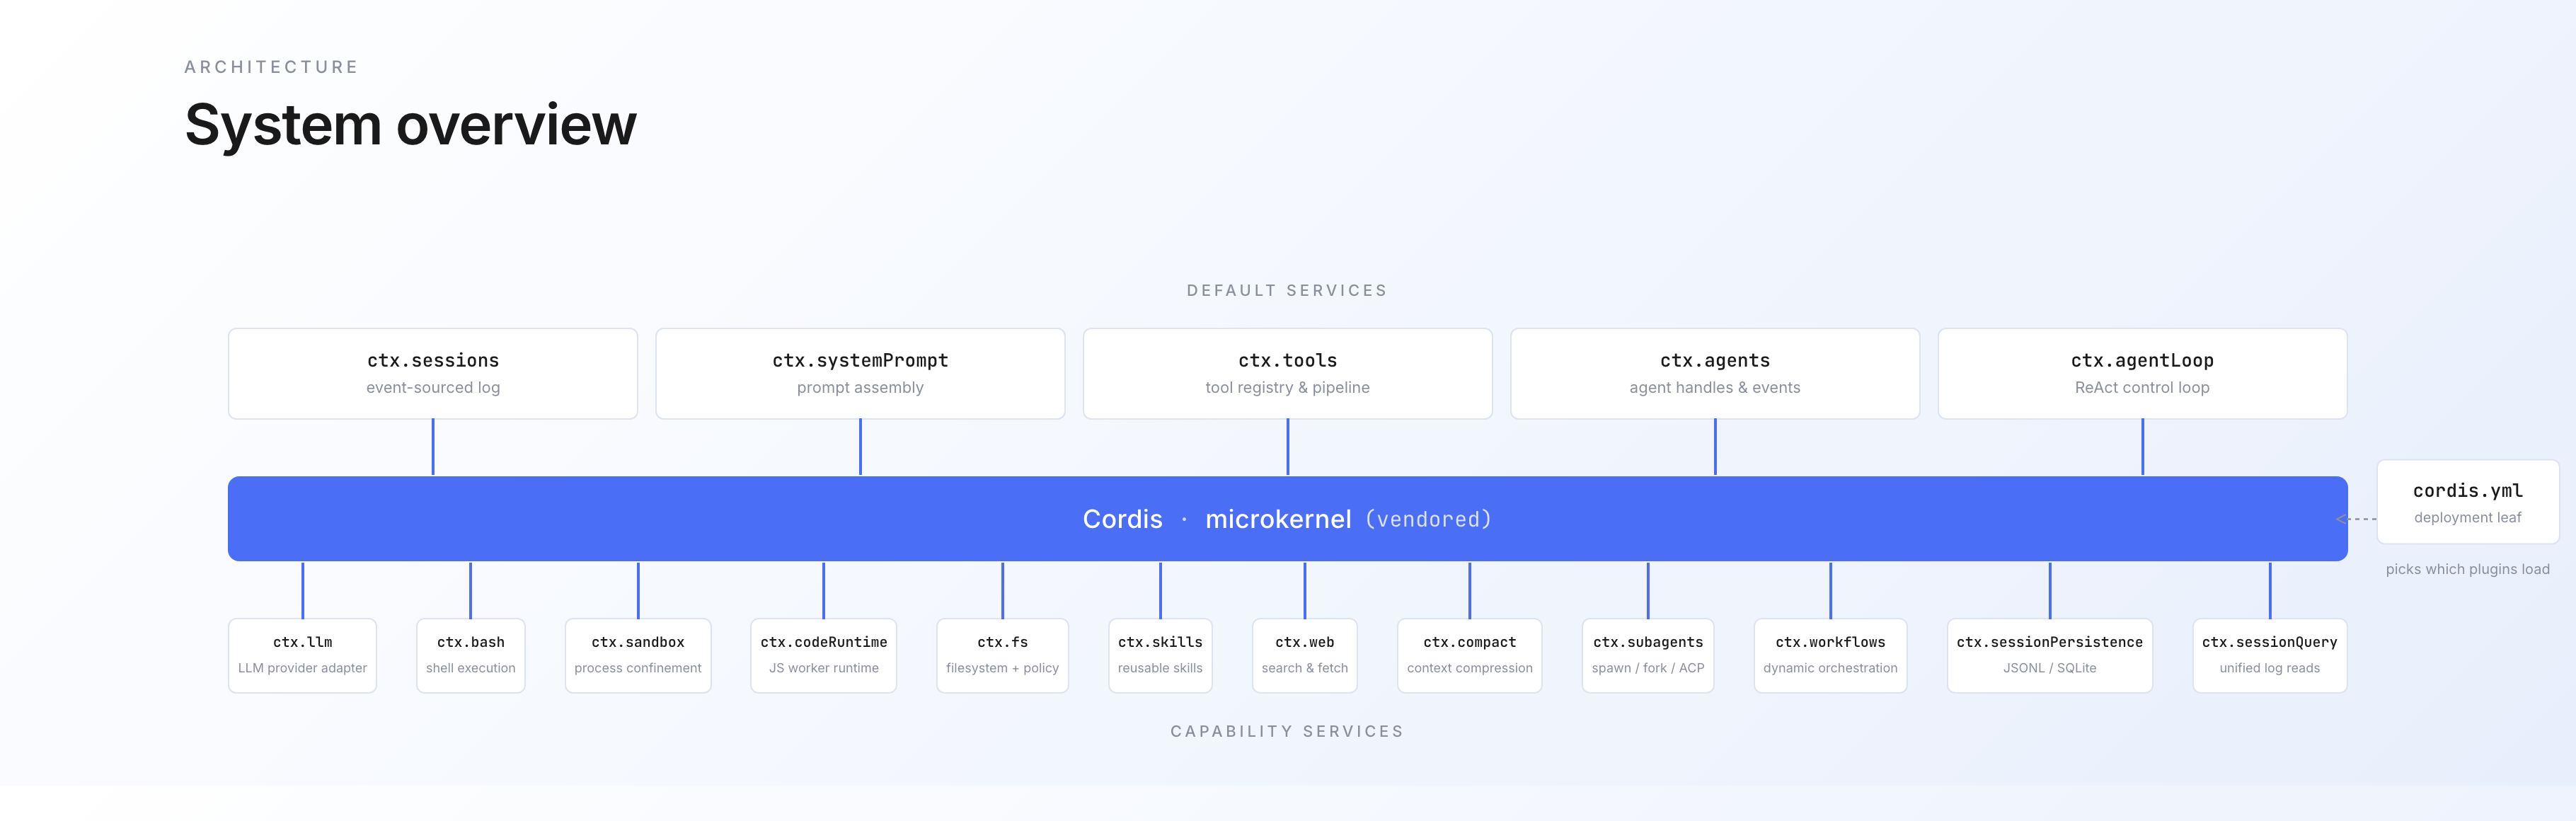Click the ctx.skills reusable skills box
2576x821 pixels.
coord(1160,655)
